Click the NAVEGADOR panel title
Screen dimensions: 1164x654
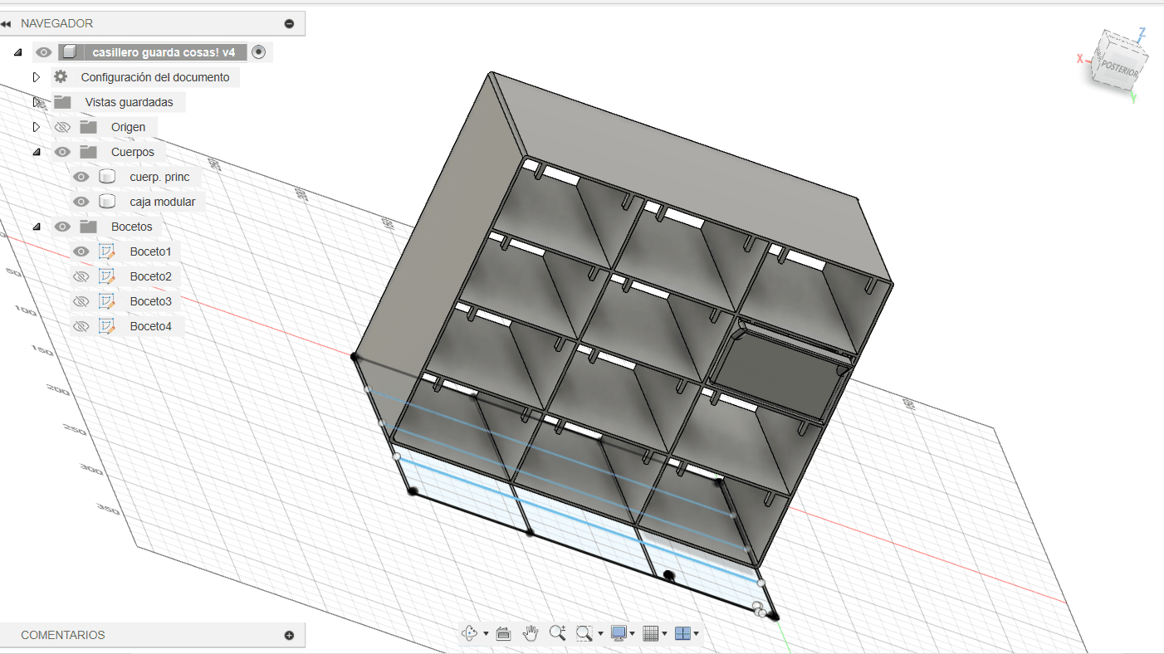56,23
